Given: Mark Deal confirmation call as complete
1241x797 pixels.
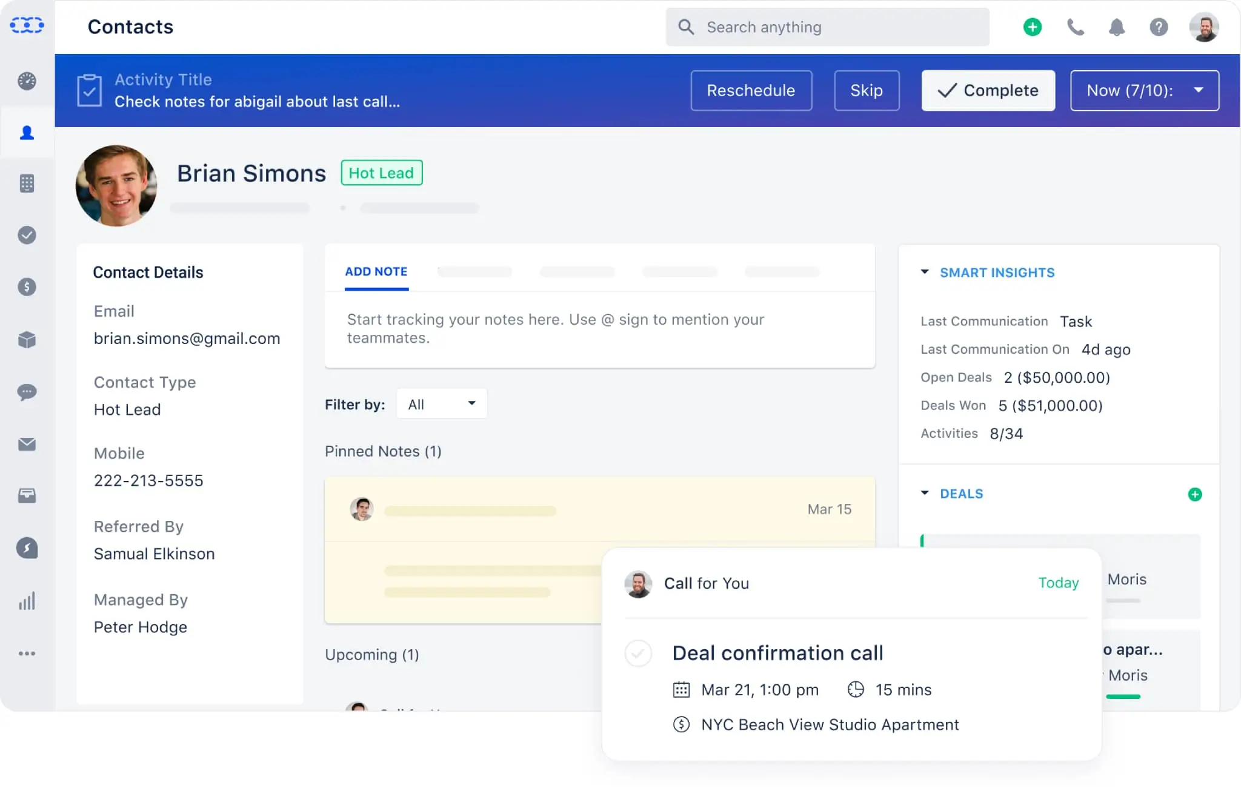Looking at the screenshot, I should point(638,653).
